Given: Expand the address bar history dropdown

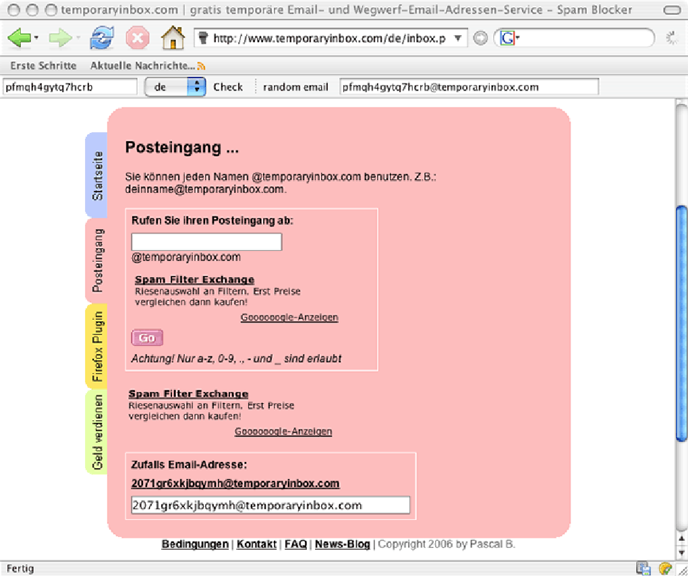Looking at the screenshot, I should point(458,39).
